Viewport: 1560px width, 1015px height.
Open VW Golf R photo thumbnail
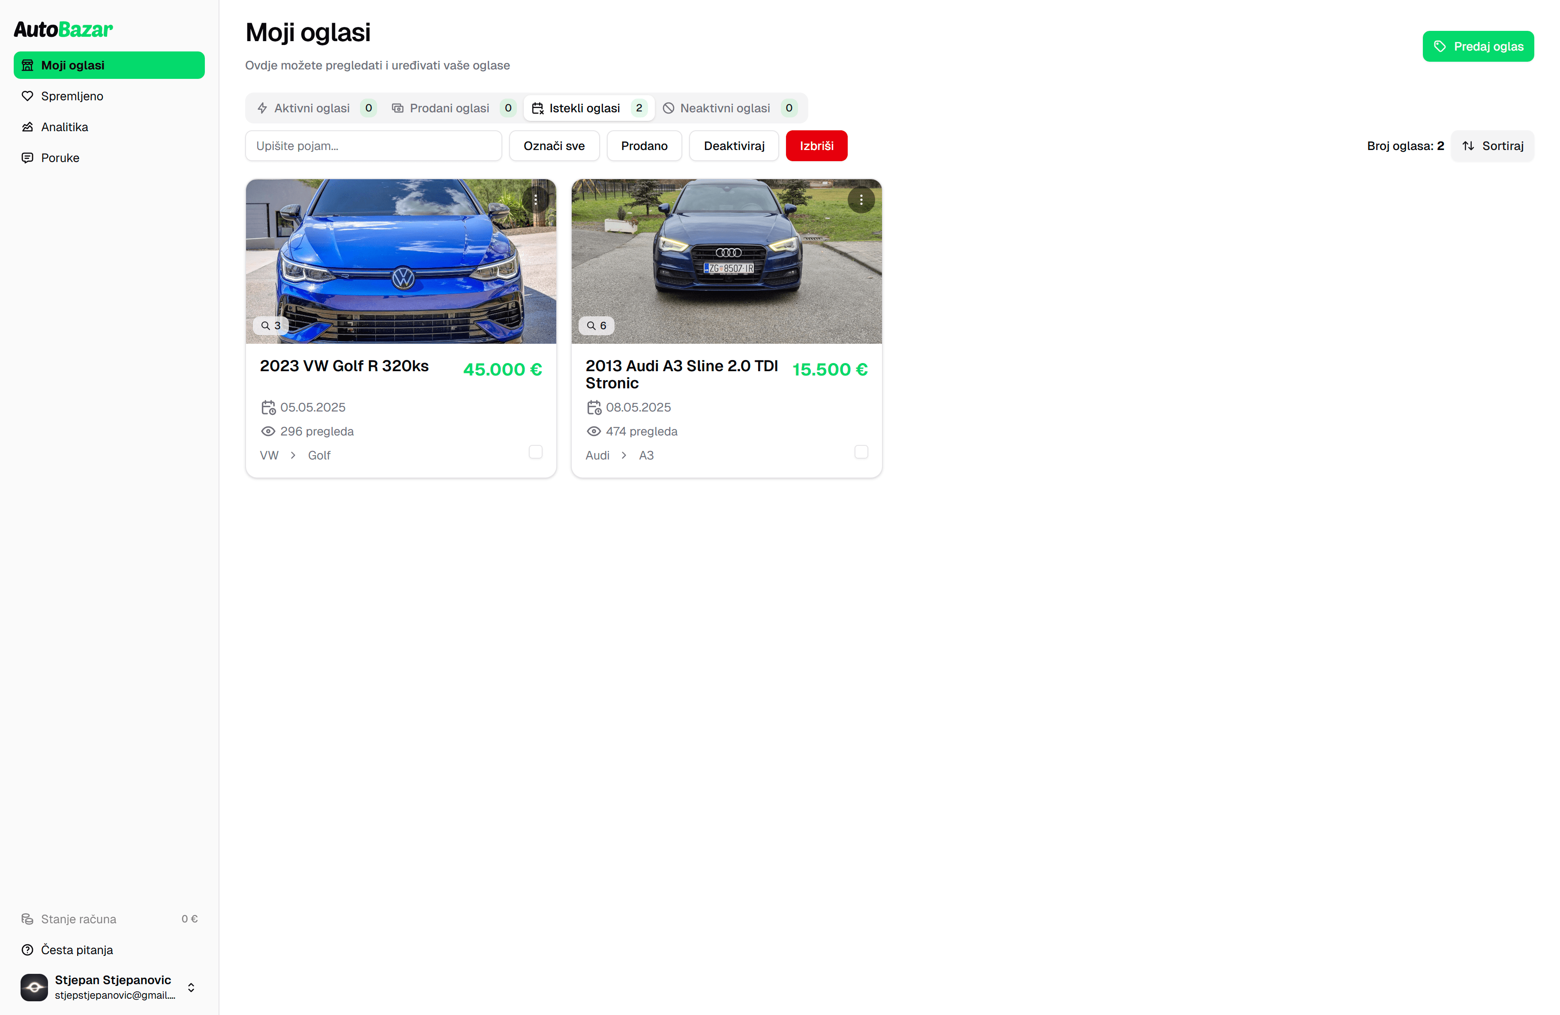click(x=401, y=261)
